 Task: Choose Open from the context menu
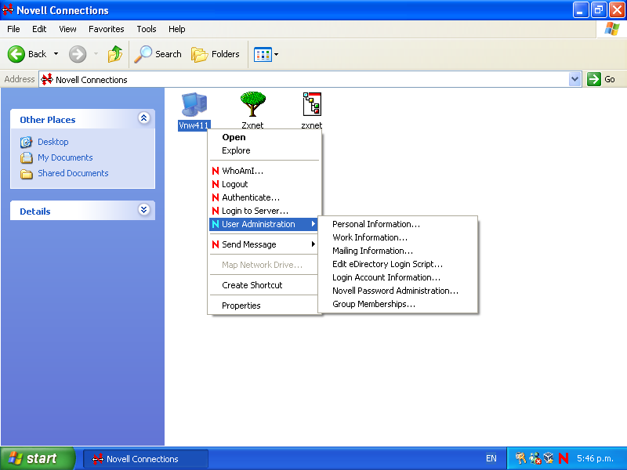[263, 137]
